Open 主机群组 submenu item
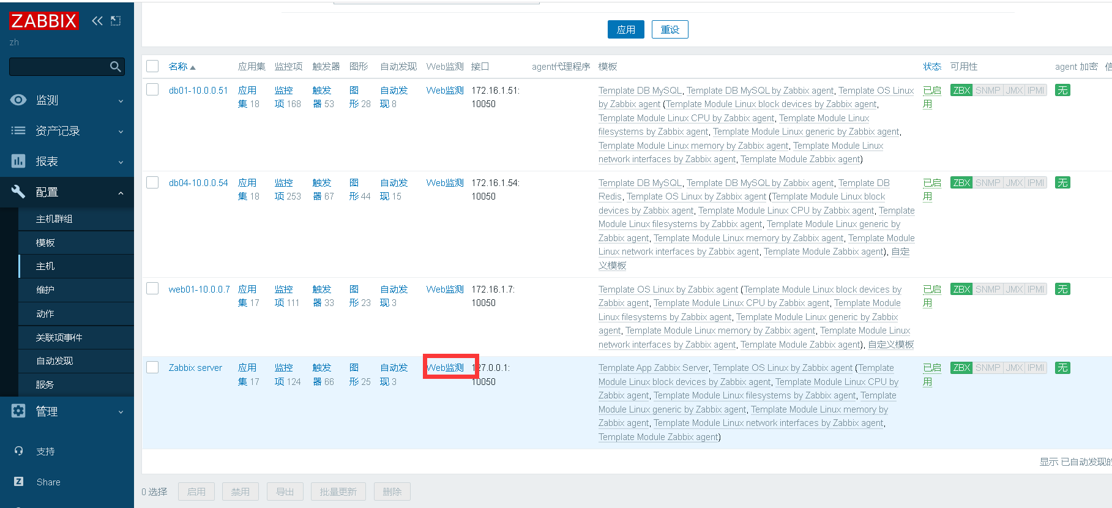 (76, 219)
